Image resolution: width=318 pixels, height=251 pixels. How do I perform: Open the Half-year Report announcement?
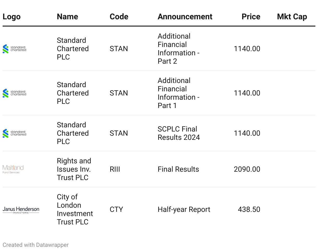184,210
